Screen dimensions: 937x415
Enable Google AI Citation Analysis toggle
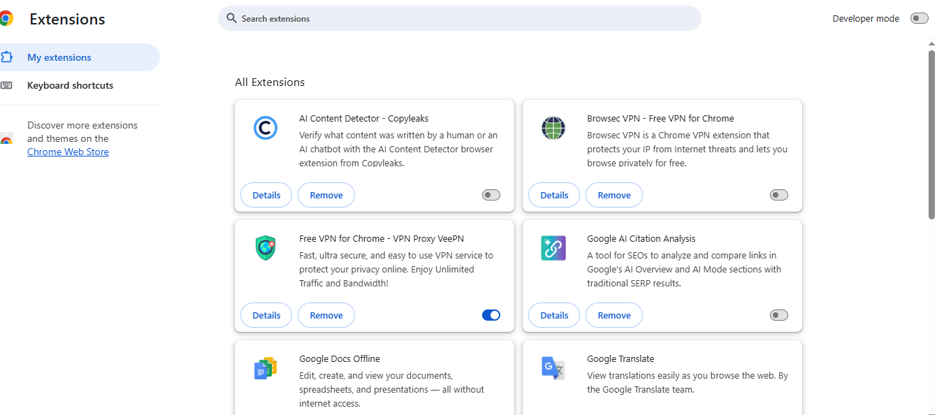coord(779,315)
